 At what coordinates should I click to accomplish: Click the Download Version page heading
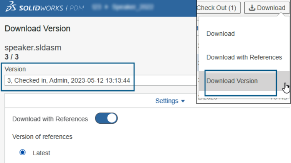point(37,28)
